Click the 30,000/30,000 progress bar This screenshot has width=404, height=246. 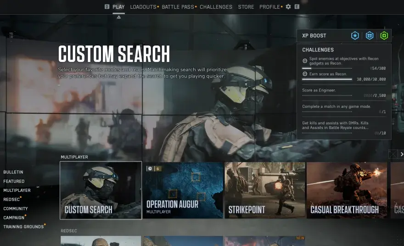pyautogui.click(x=327, y=79)
